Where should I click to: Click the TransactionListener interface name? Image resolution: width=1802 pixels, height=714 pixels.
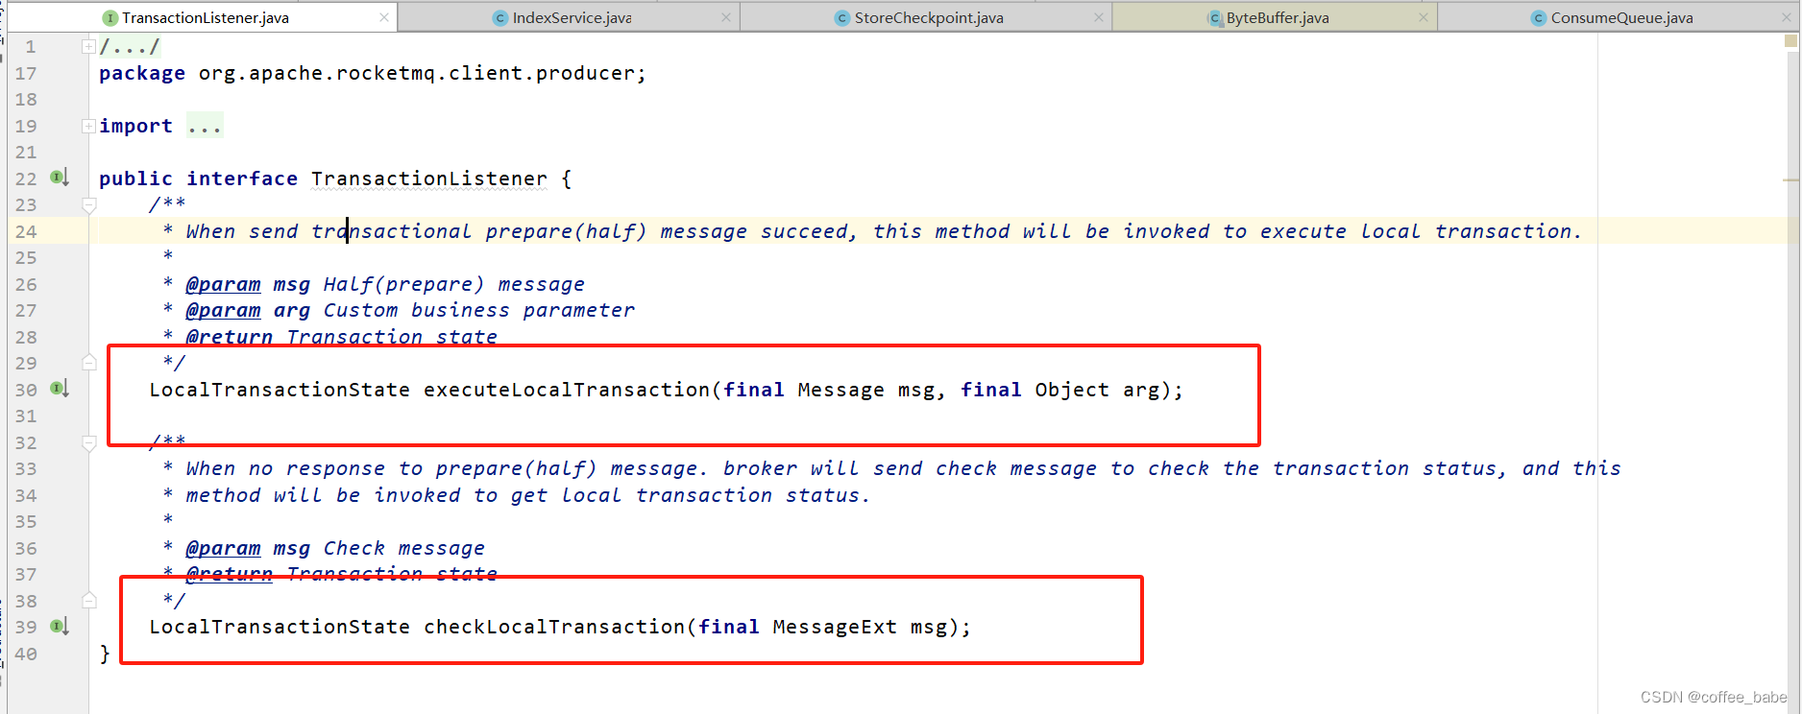pyautogui.click(x=429, y=178)
